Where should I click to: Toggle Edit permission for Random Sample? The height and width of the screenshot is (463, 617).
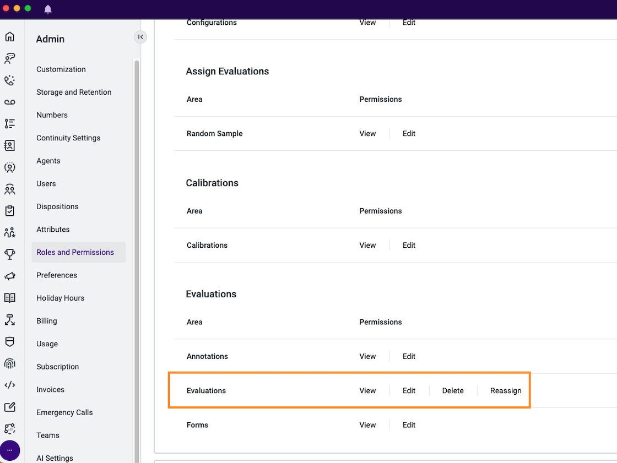(409, 133)
